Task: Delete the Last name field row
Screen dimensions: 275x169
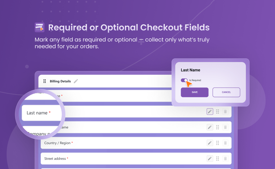Action: (225, 112)
